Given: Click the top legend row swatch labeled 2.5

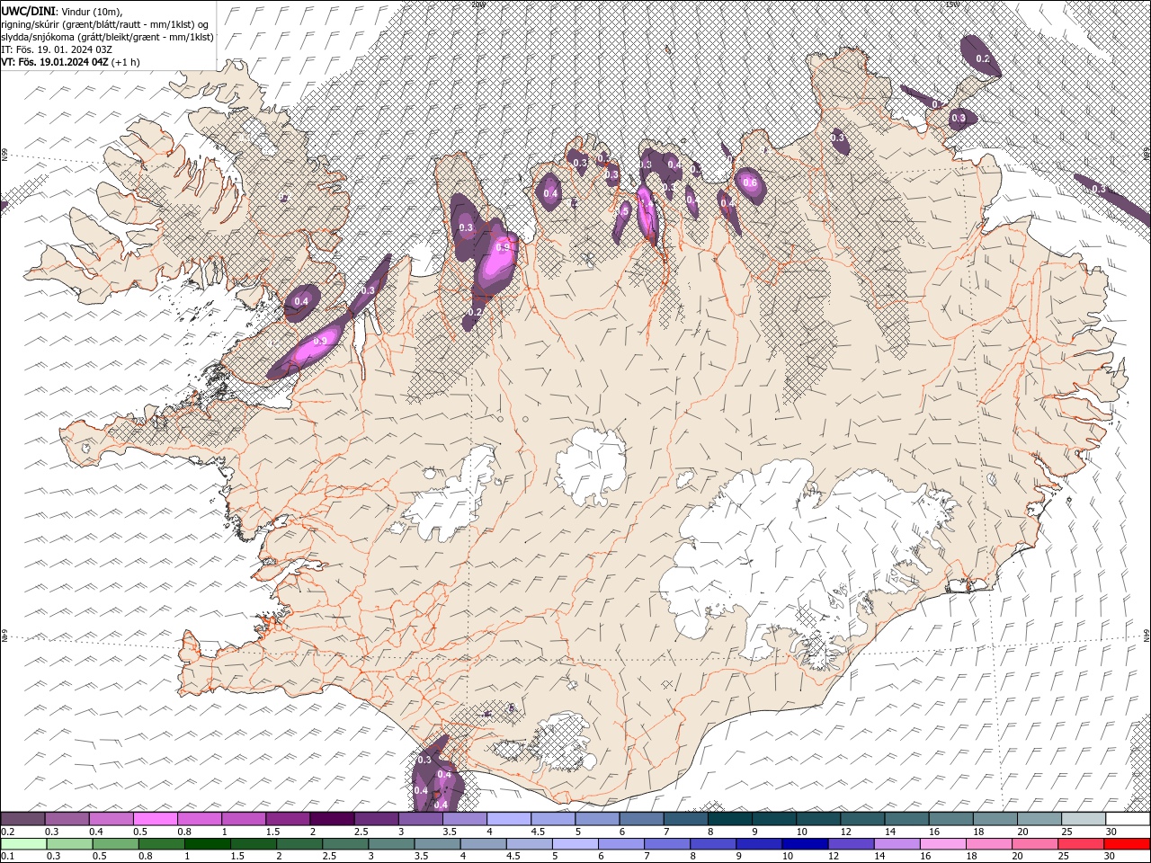Looking at the screenshot, I should pos(376,819).
